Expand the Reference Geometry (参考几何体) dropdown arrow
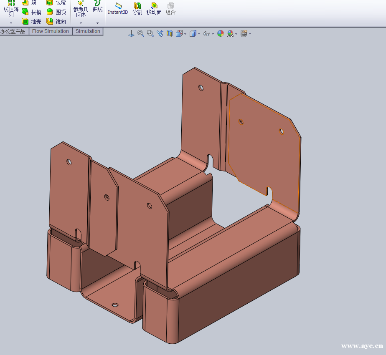Screen dimensions: 386x355 pyautogui.click(x=80, y=23)
